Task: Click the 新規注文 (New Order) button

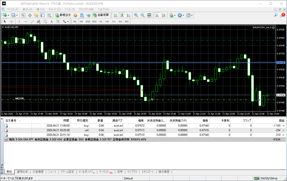Action: 63,15
